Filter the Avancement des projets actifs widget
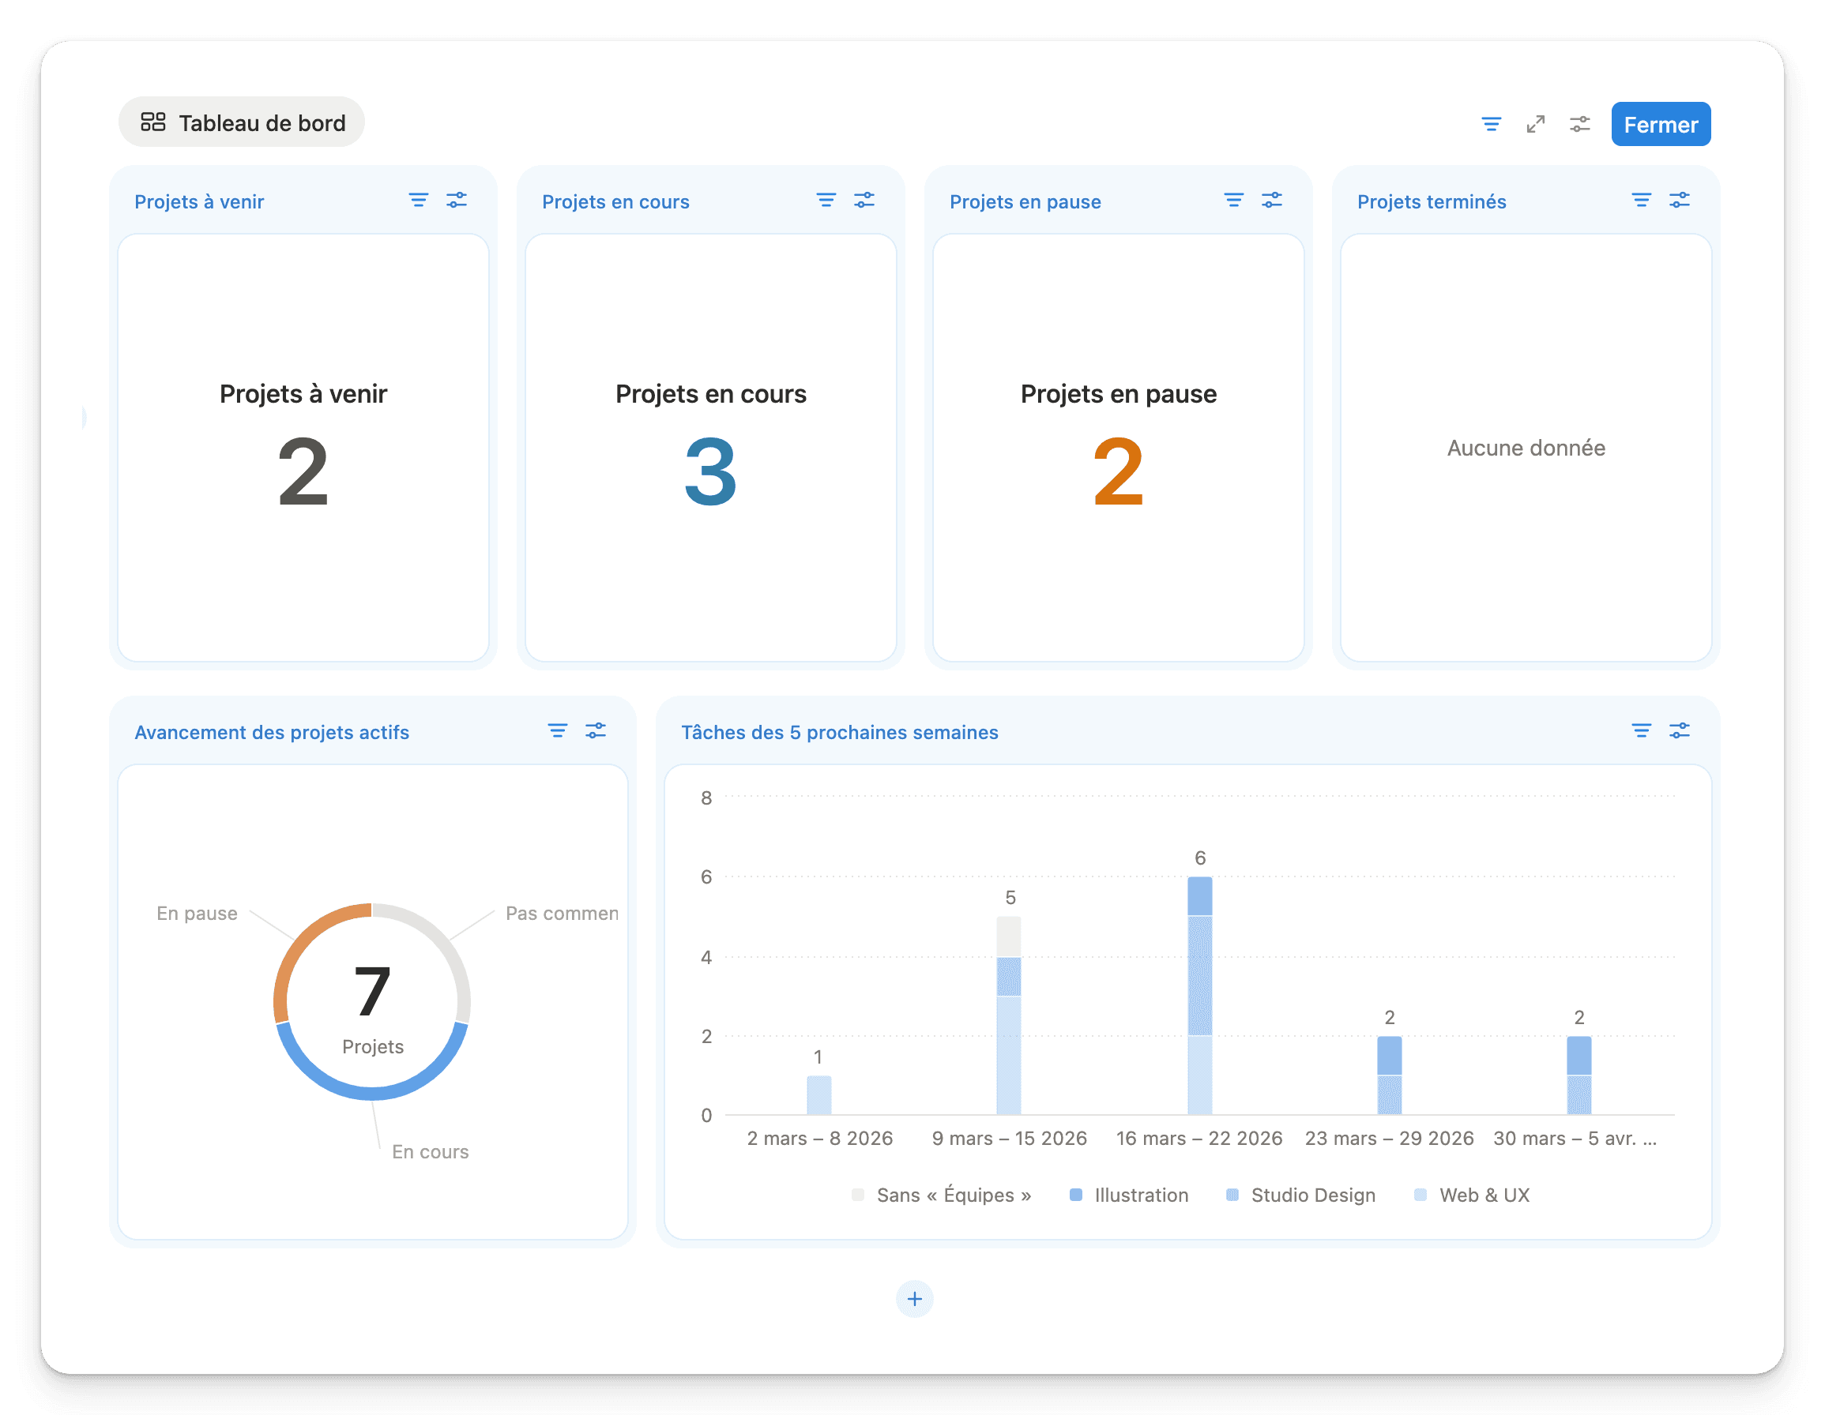Image resolution: width=1825 pixels, height=1415 pixels. point(557,731)
